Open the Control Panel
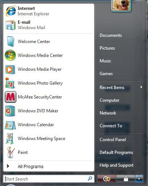148x186 pixels. coord(113,140)
